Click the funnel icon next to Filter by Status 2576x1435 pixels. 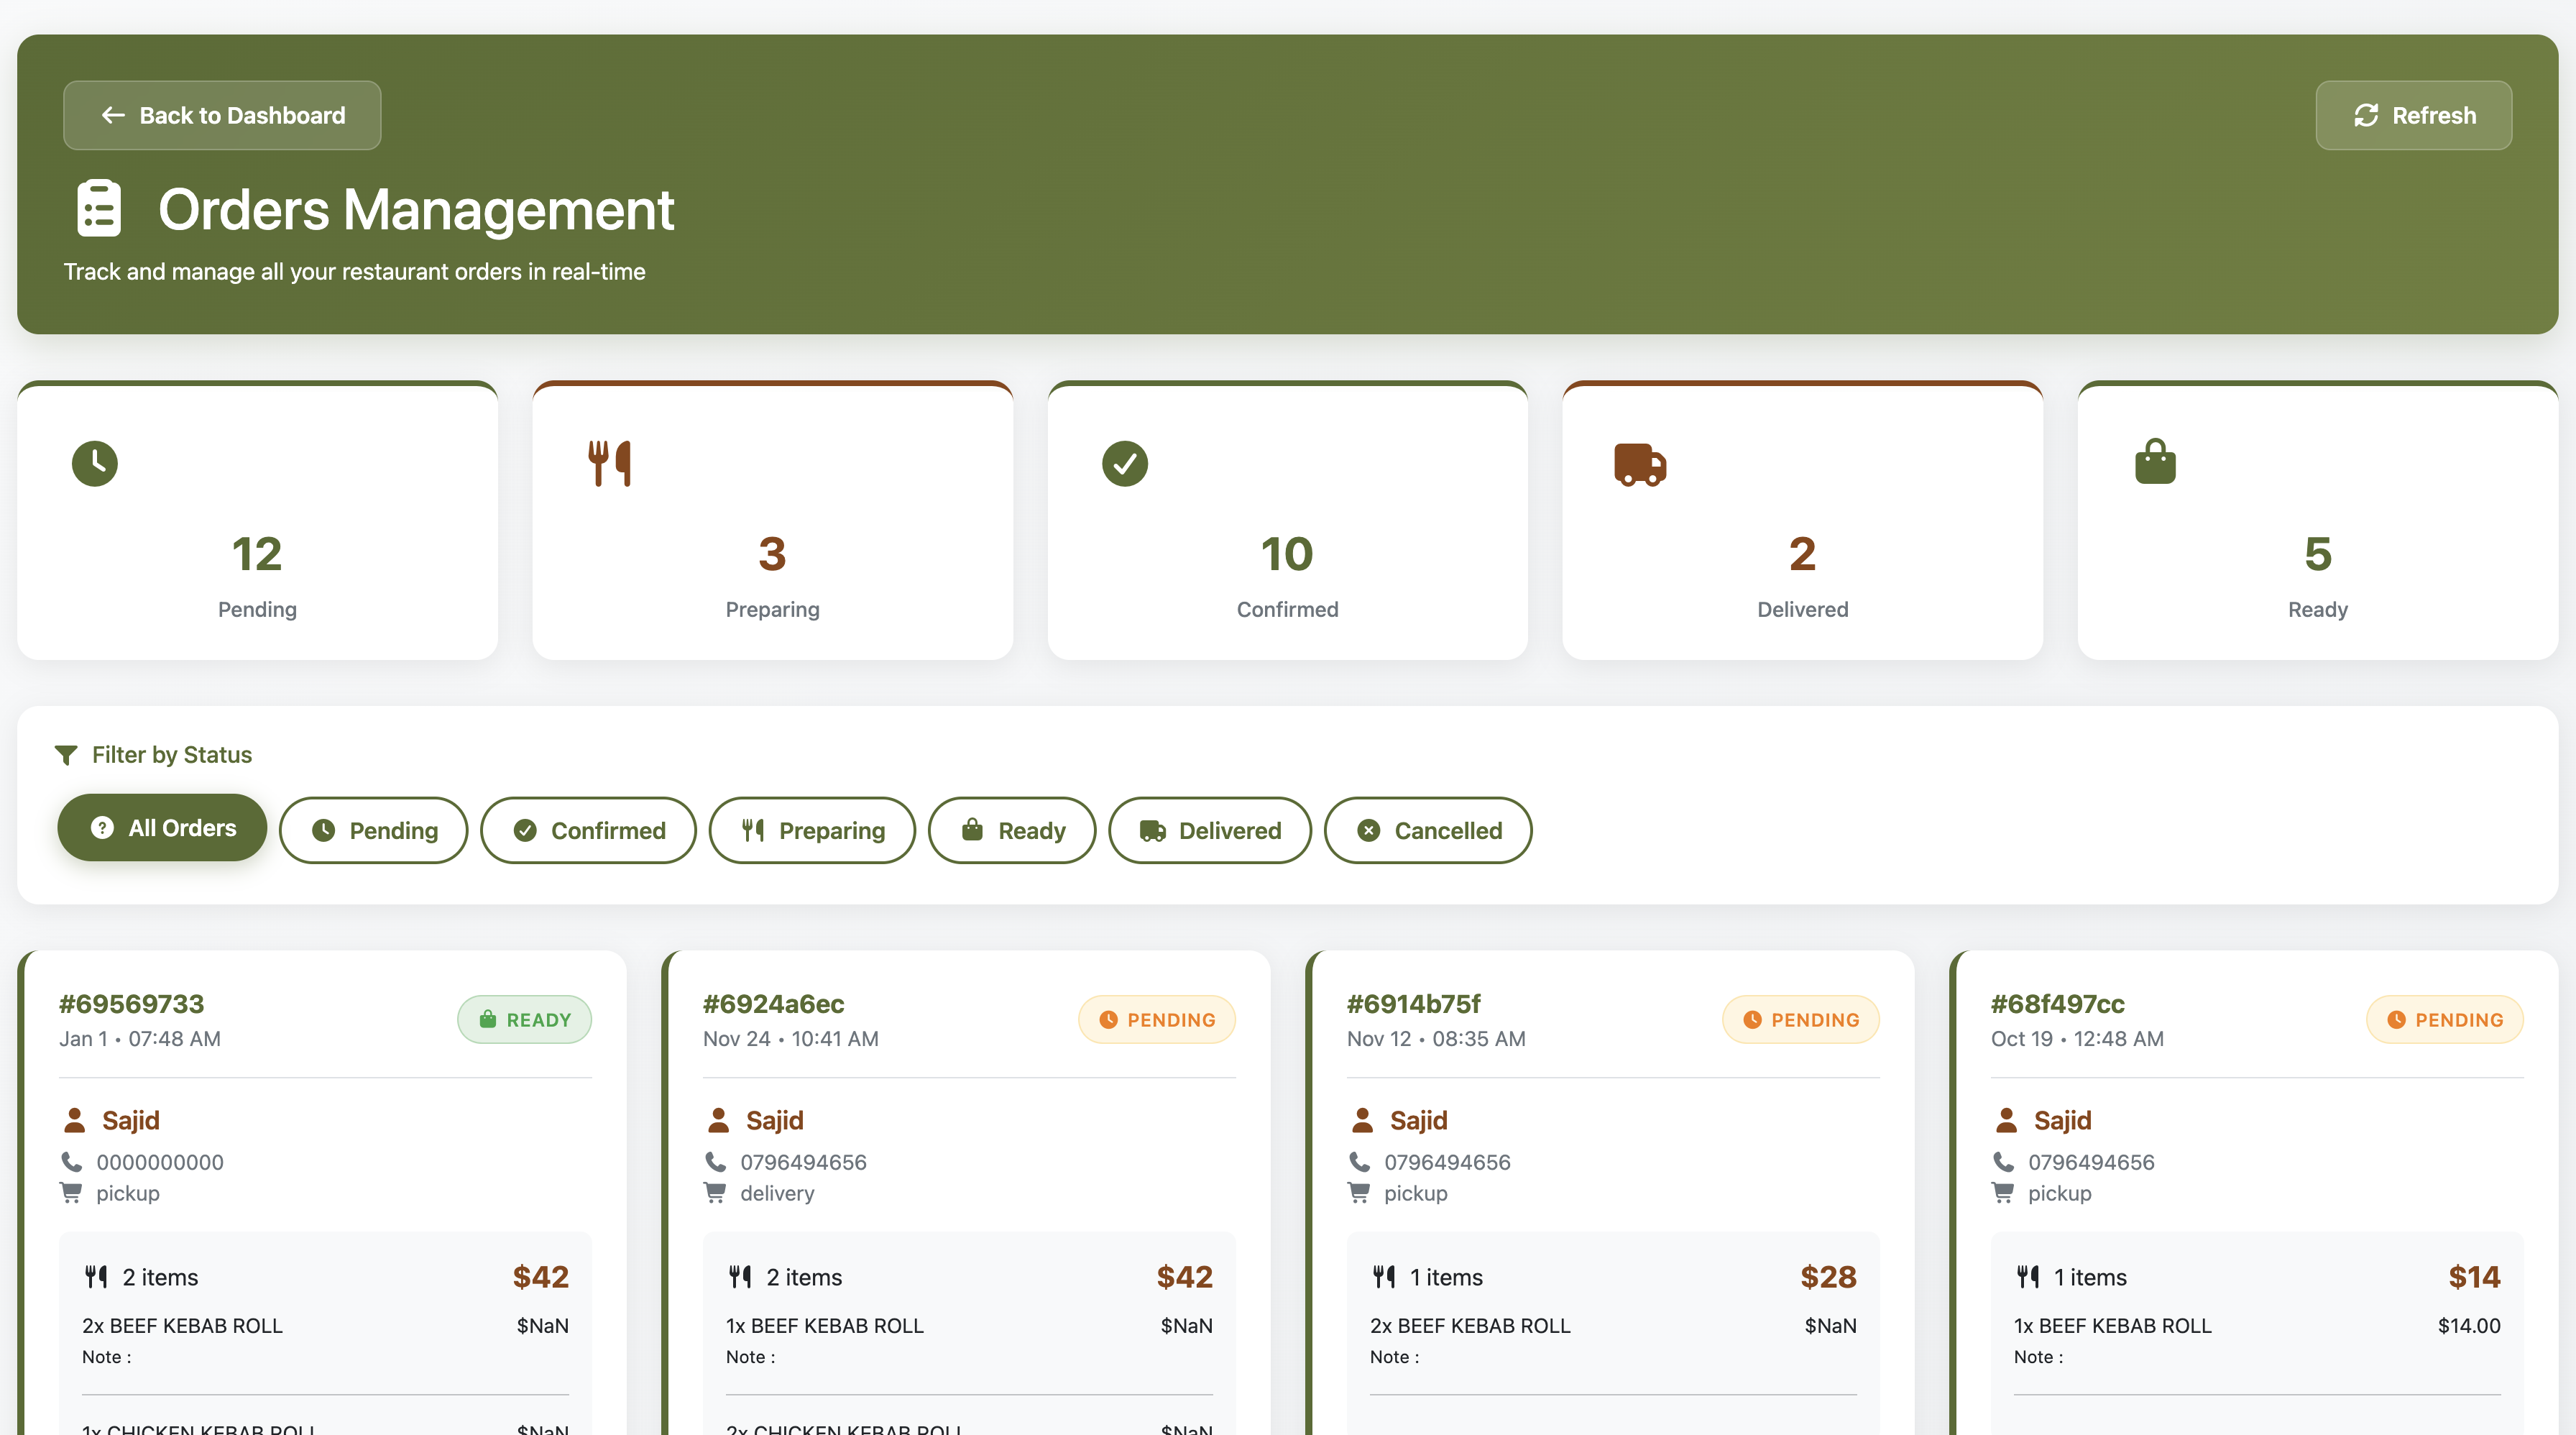[66, 755]
